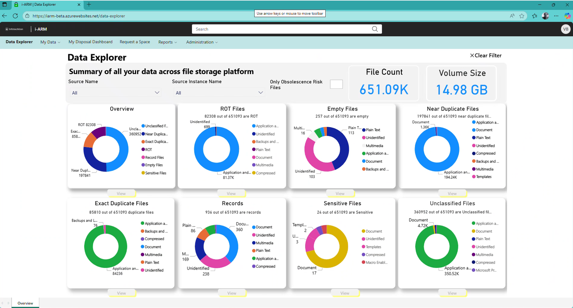Toggle Plain Text legend in Empty Files
Screen dimensions: 573x308
tap(373, 130)
